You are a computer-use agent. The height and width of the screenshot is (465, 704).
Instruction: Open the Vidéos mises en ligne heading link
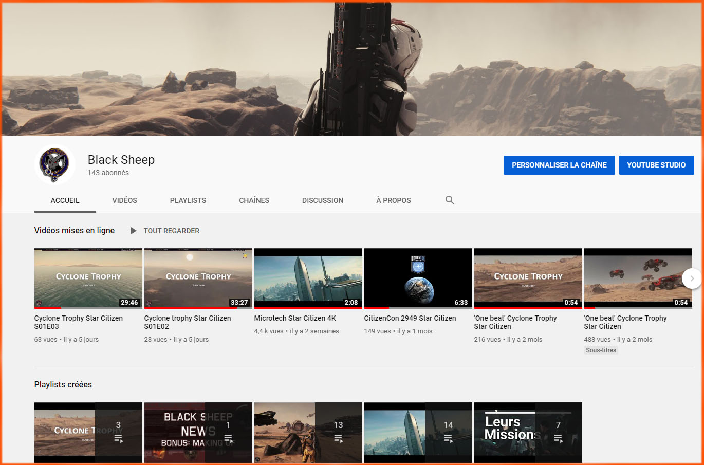click(75, 230)
